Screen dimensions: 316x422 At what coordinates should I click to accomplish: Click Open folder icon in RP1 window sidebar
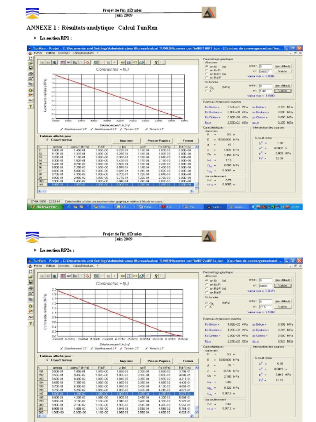[30, 63]
